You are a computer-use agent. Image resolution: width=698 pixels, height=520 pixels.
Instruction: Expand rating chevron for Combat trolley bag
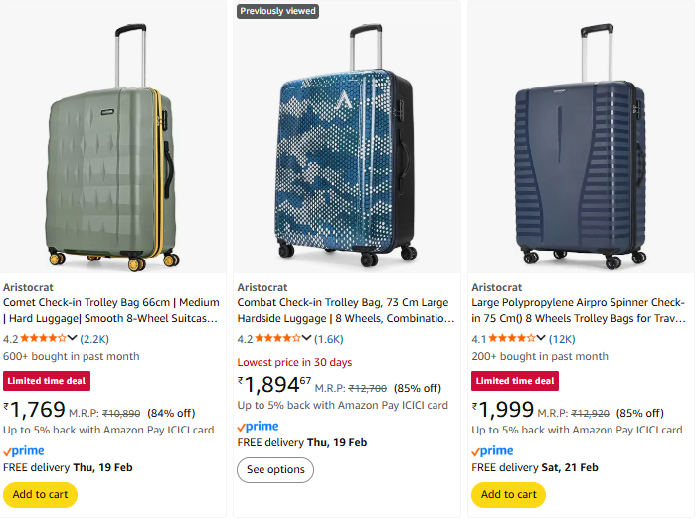pos(307,339)
